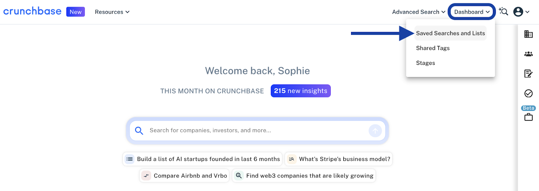539x191 pixels.
Task: Open the people group icon in sidebar
Action: (x=528, y=54)
